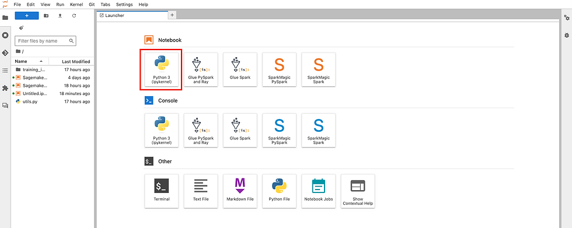Add a new tab with plus button
Screen dimensions: 572x228
coord(173,15)
